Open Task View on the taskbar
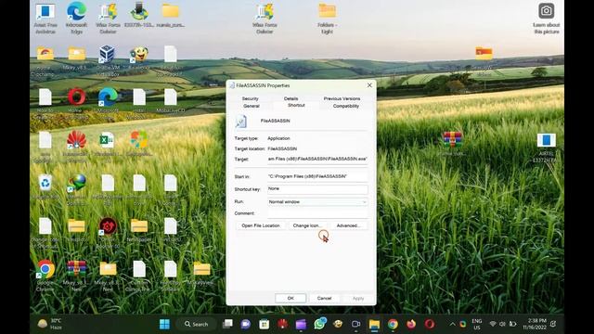The height and width of the screenshot is (334, 594). tap(227, 324)
